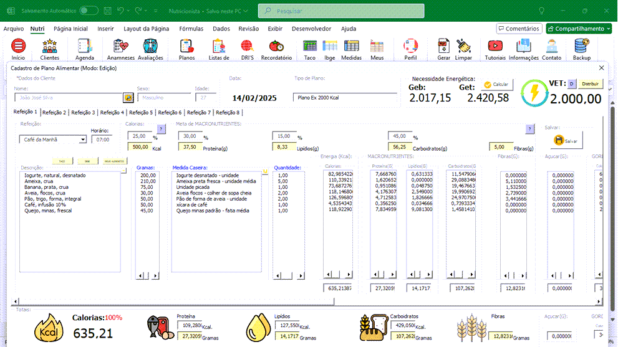Screen dimensions: 618x347
Task: Select Queijo, minas, frescal in Descrição
Action: 48,211
